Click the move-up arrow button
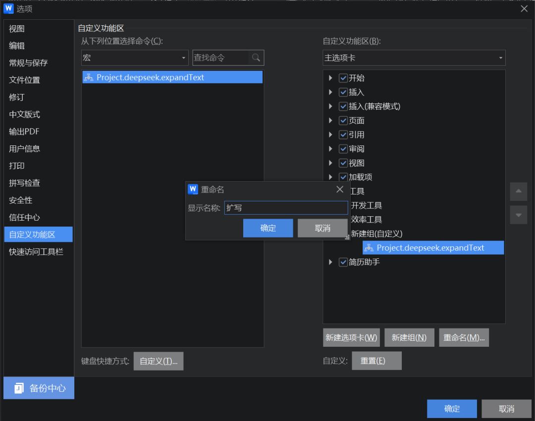This screenshot has width=535, height=421. [518, 191]
